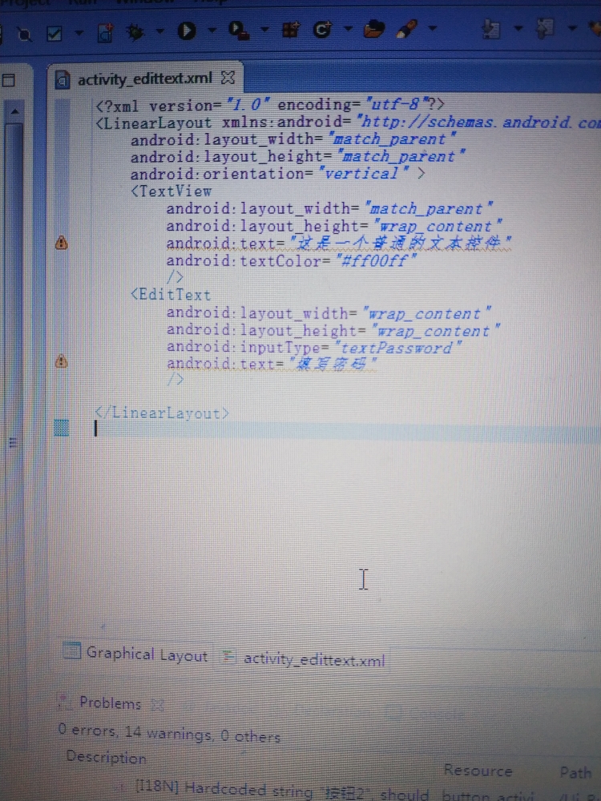
Task: Click the <?xml version="1.0" declaration line
Action: click(270, 105)
